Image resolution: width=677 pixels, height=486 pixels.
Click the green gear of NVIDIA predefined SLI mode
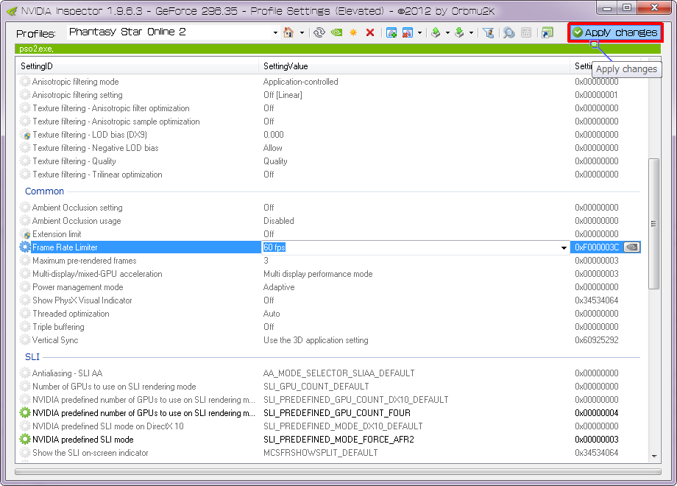click(x=25, y=440)
